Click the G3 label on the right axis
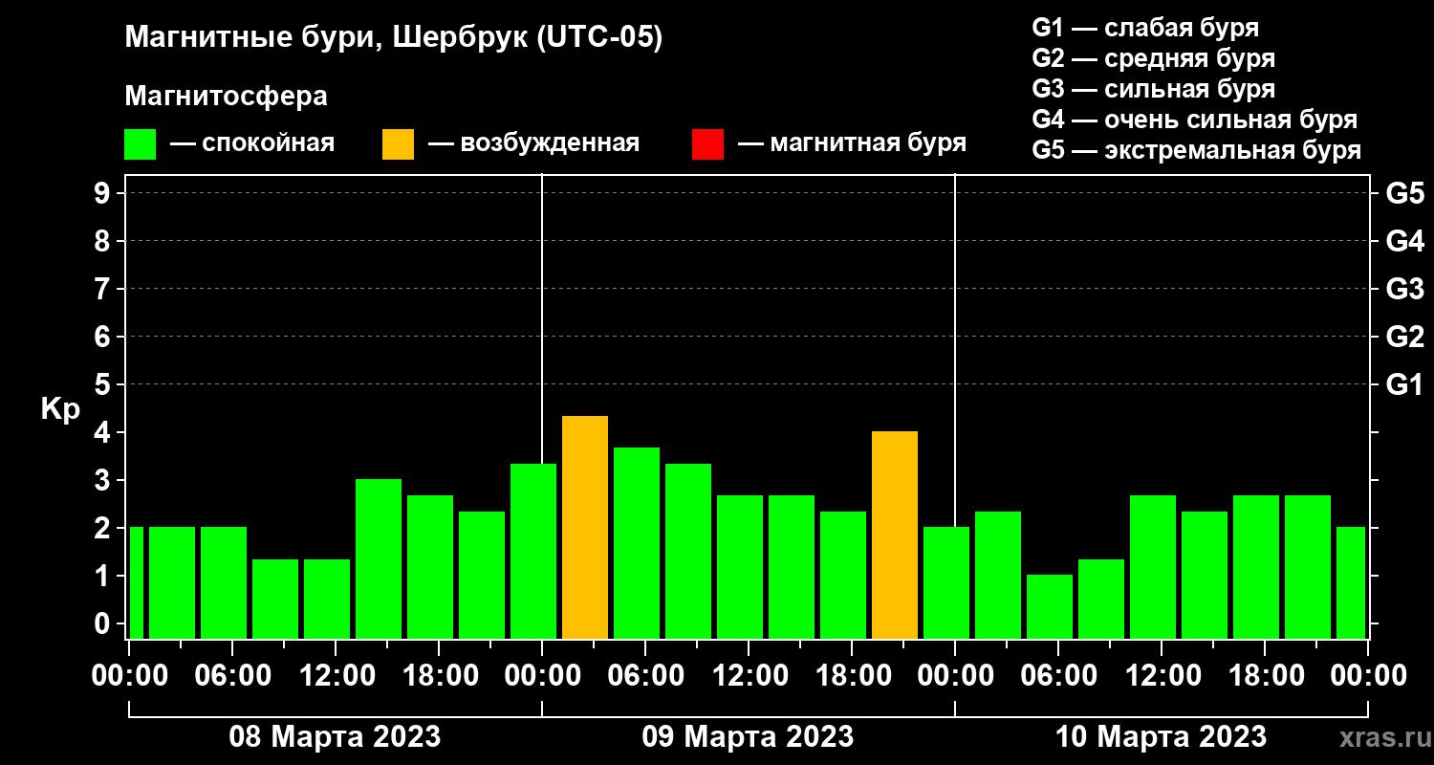 click(1404, 289)
